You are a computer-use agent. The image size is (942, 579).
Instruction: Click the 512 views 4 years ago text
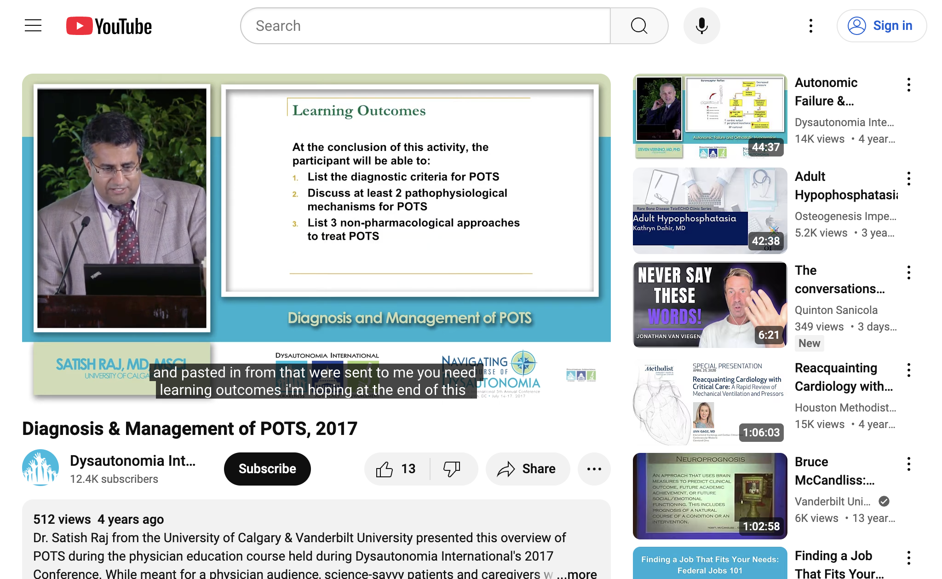click(98, 519)
